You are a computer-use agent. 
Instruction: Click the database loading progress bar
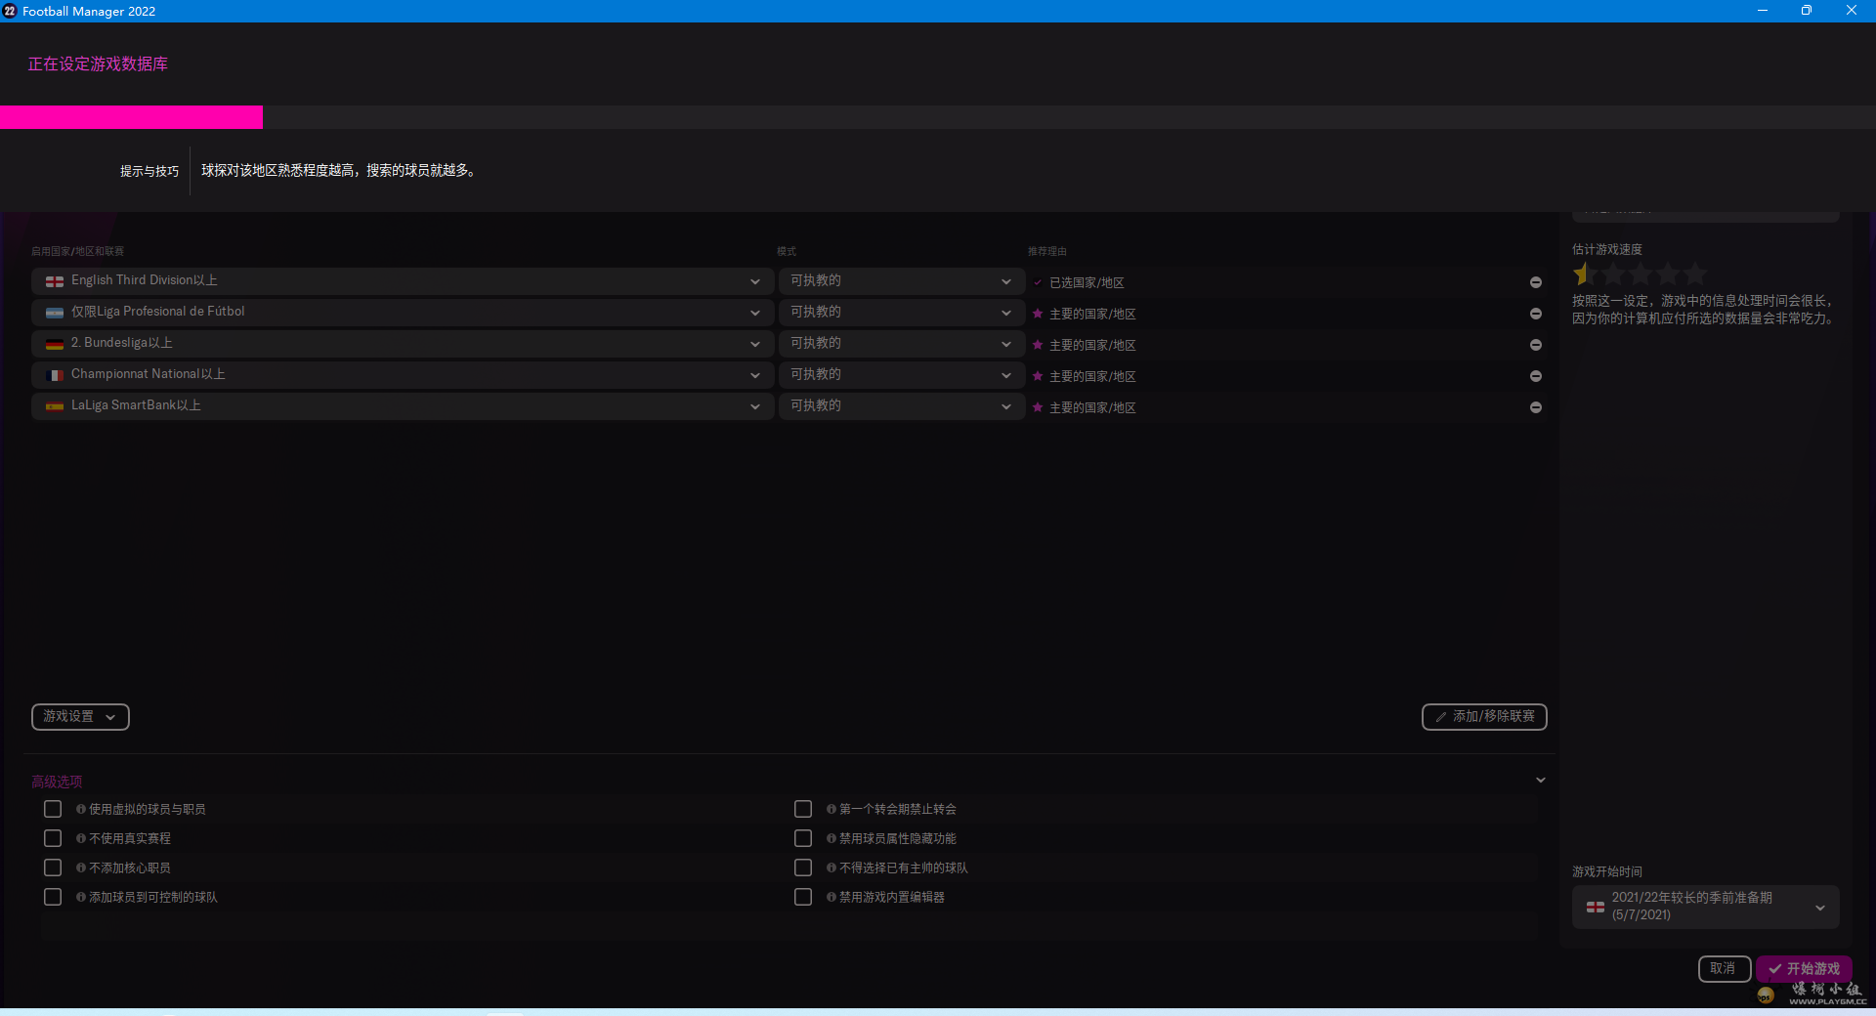(938, 117)
